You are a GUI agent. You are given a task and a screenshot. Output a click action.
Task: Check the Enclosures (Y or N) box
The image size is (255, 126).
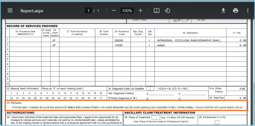(217, 123)
